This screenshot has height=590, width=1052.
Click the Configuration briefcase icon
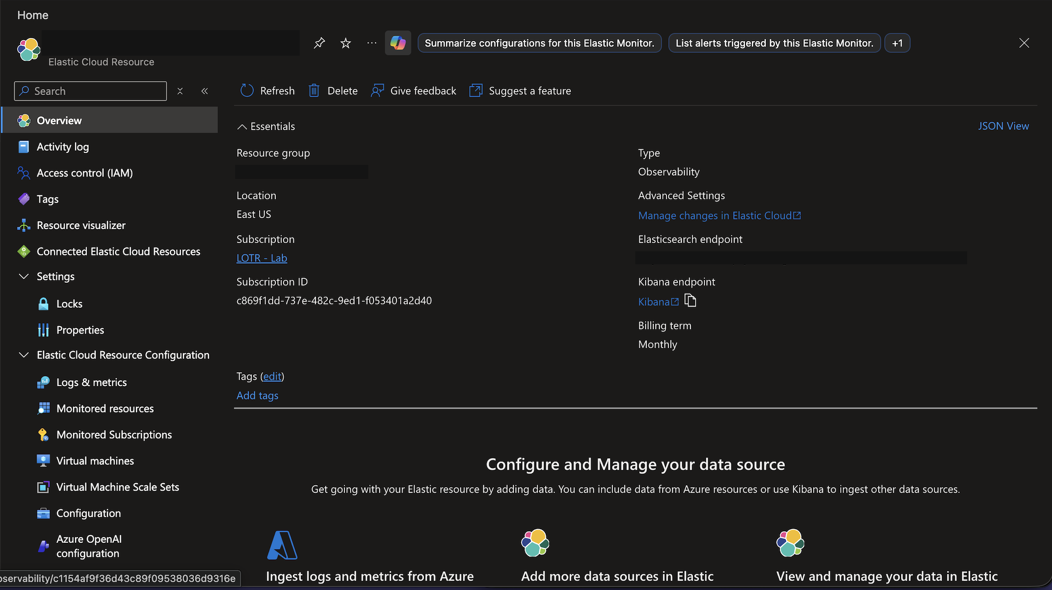click(x=43, y=513)
